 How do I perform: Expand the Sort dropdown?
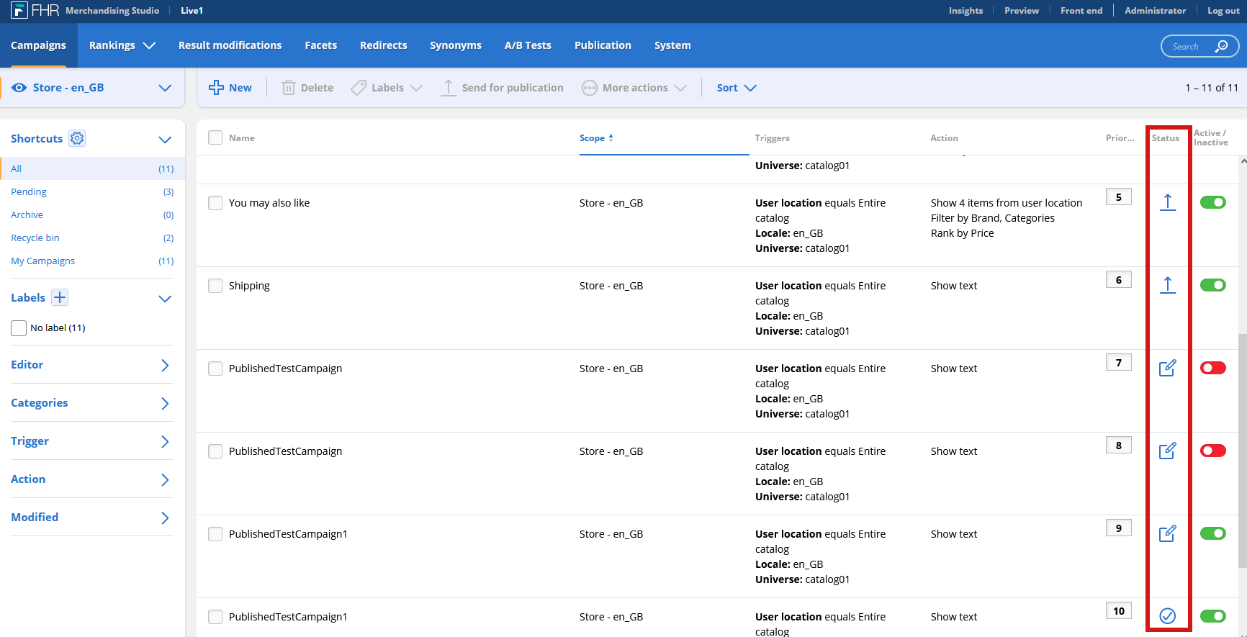tap(736, 88)
